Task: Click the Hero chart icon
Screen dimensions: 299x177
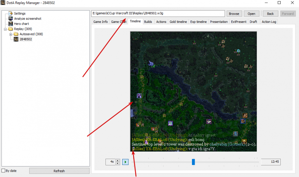Action: [x=11, y=24]
